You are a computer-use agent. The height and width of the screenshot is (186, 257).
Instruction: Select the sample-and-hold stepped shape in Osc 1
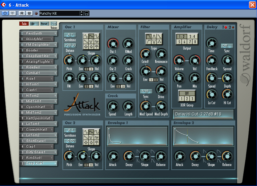tap(91, 41)
